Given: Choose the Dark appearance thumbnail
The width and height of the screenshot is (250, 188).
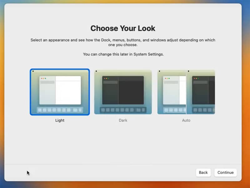Looking at the screenshot, I should pyautogui.click(x=123, y=92).
